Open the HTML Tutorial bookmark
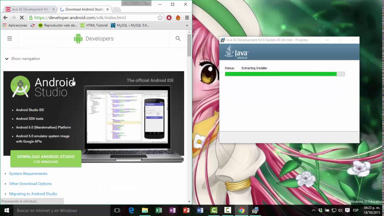 (x=94, y=25)
